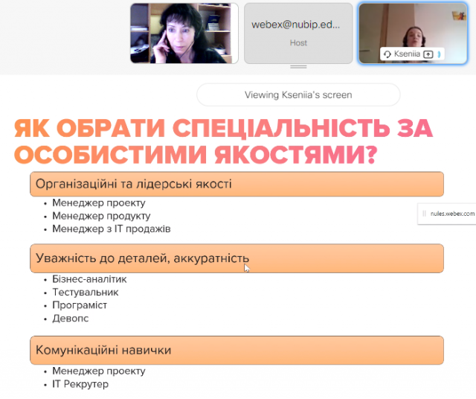476x399 pixels.
Task: Click the "Комунікаційні навички" bar
Action: pyautogui.click(x=237, y=350)
